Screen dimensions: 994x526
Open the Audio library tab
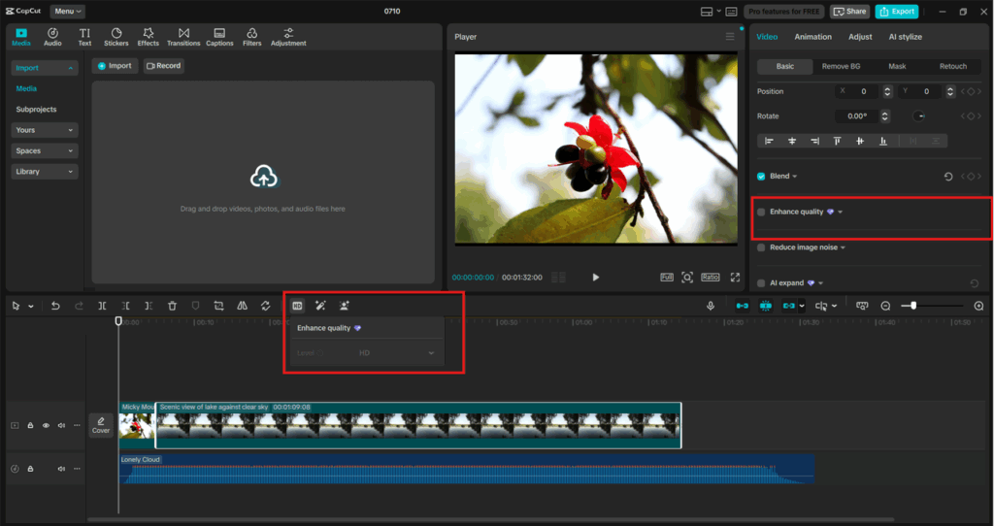(x=52, y=37)
